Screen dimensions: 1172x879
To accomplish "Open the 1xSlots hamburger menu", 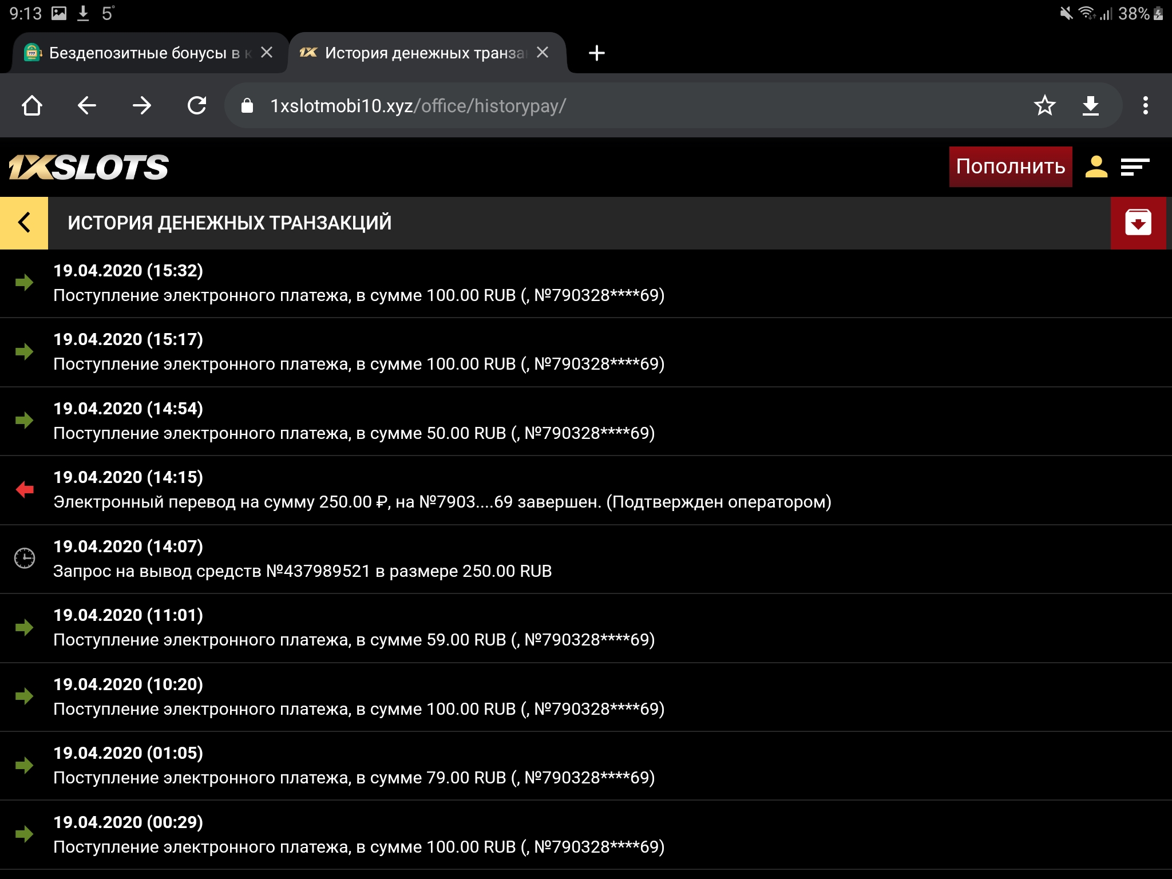I will click(1135, 167).
